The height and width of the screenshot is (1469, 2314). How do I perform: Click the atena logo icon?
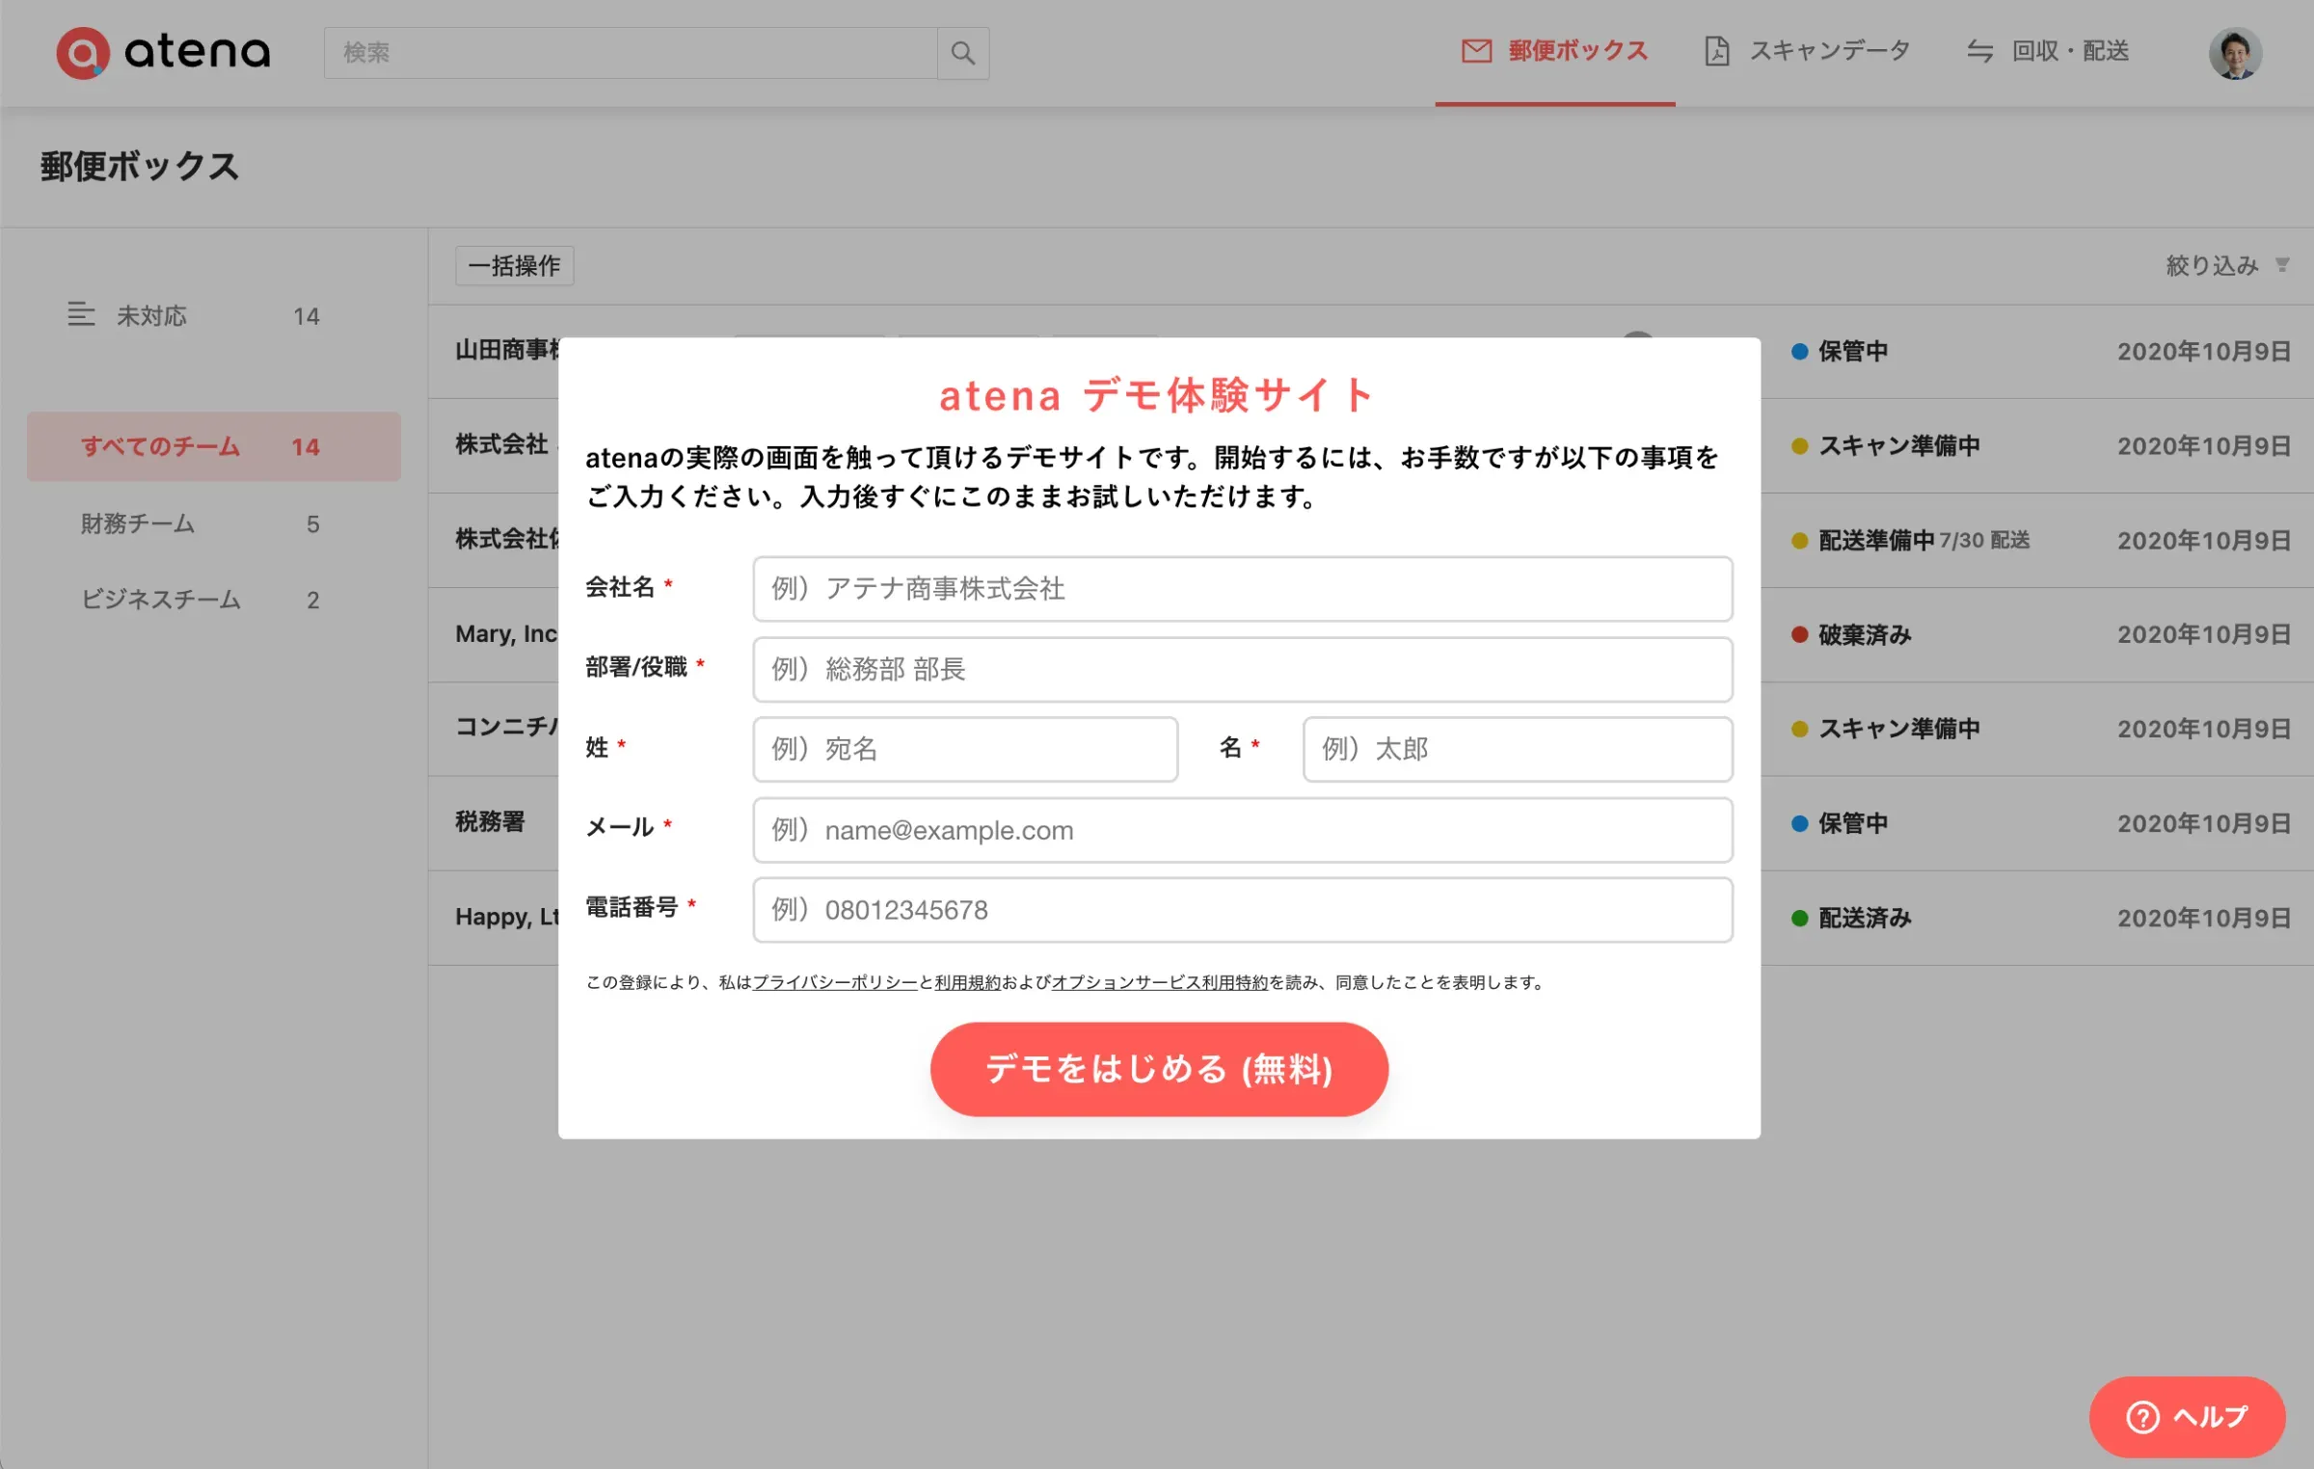pyautogui.click(x=83, y=52)
